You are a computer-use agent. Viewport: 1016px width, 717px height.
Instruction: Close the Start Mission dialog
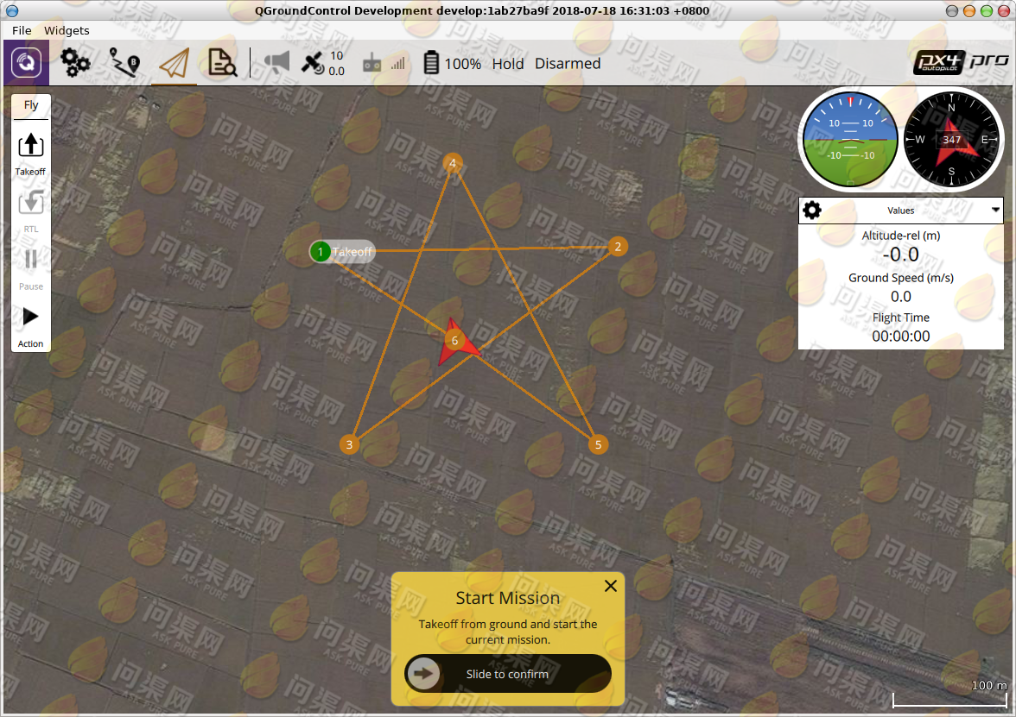coord(610,586)
